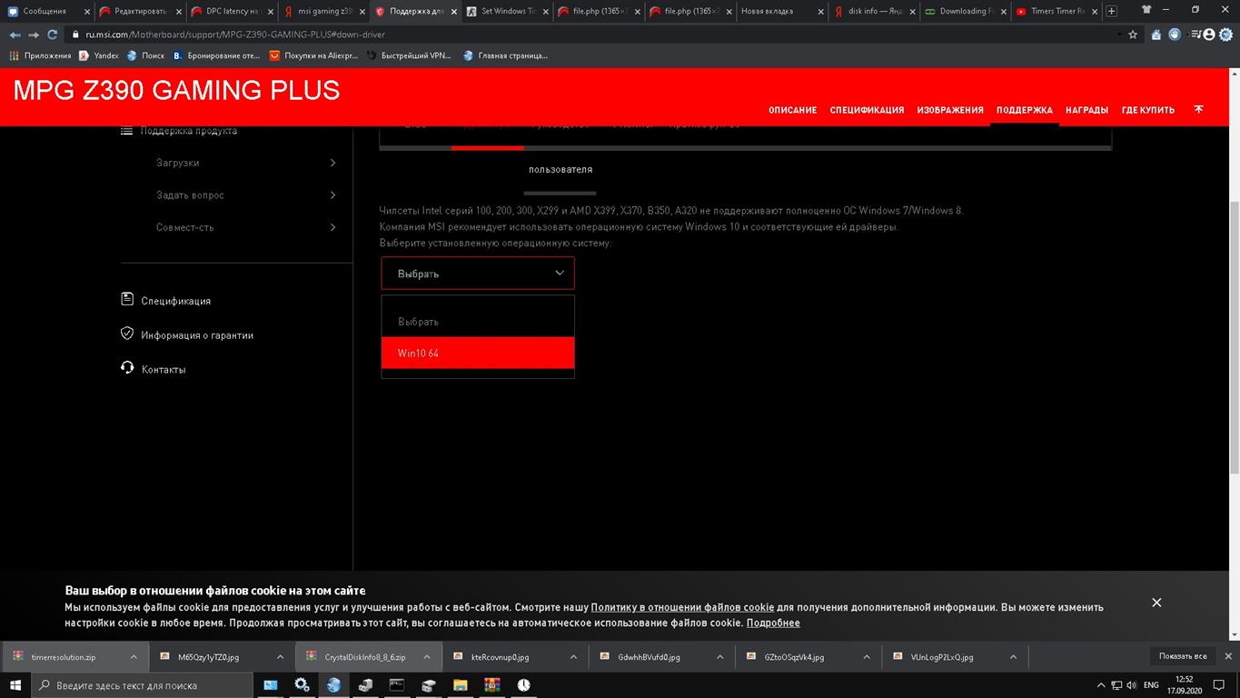Click the Спецификация document icon in sidebar

pos(127,299)
